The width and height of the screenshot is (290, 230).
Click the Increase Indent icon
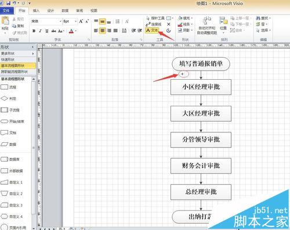coord(140,31)
